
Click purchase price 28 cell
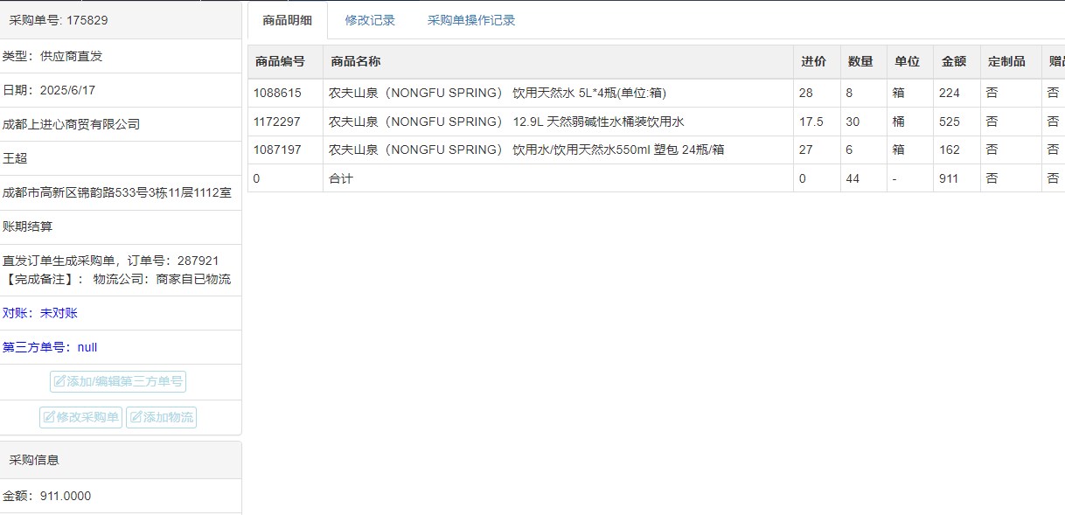tap(818, 93)
